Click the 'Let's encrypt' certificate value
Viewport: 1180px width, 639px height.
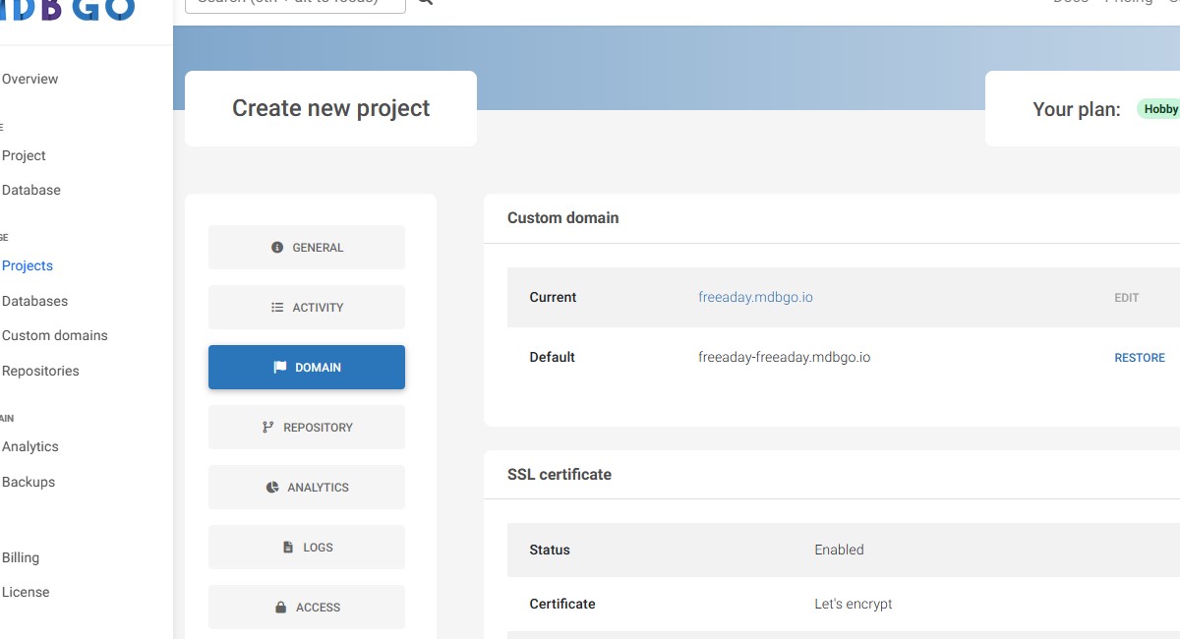coord(854,604)
